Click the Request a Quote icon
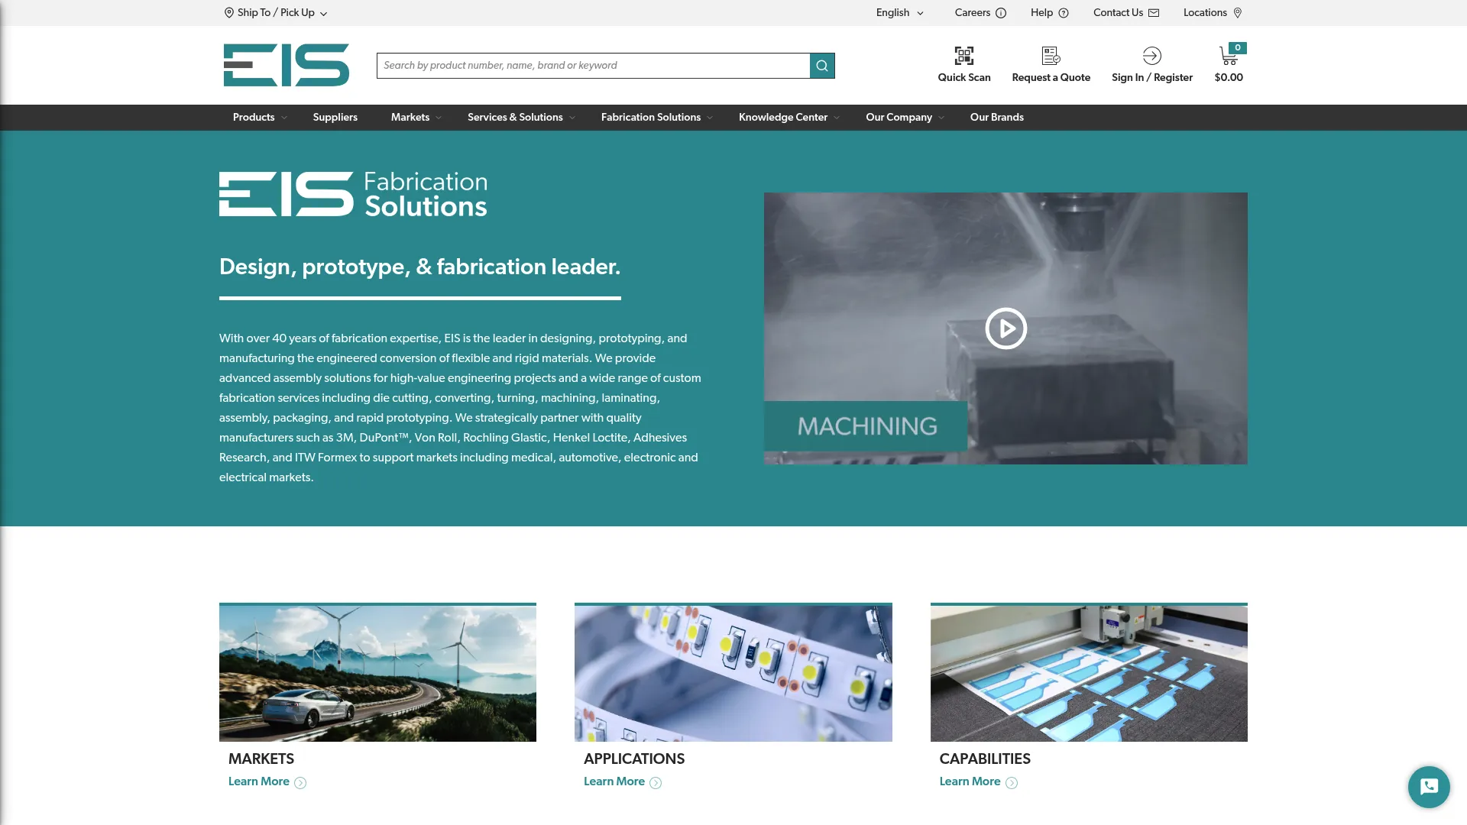Viewport: 1467px width, 825px height. click(x=1051, y=56)
